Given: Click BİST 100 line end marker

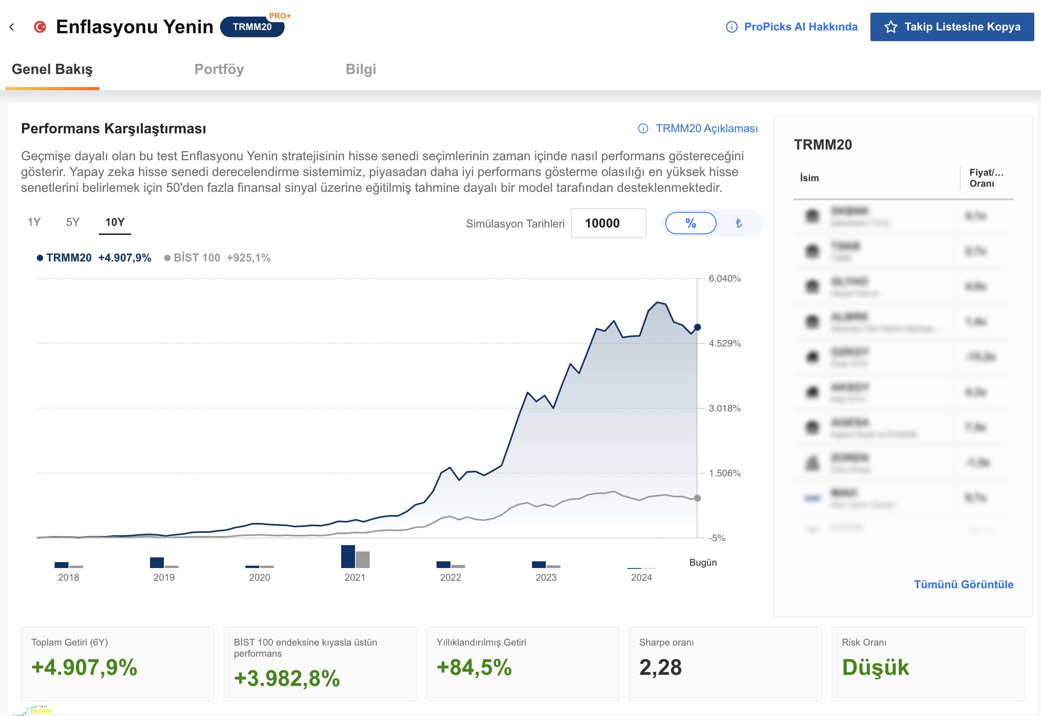Looking at the screenshot, I should [697, 498].
